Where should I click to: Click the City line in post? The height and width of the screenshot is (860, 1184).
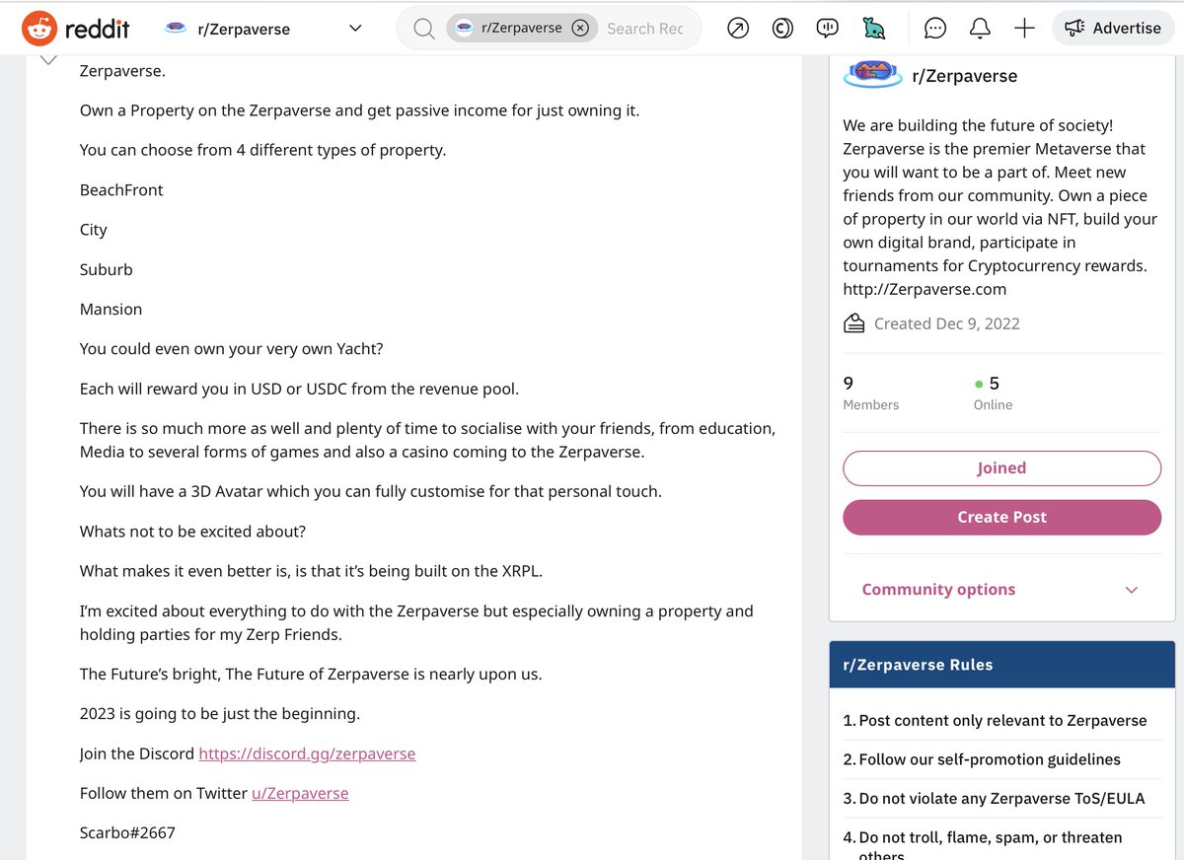tap(93, 230)
